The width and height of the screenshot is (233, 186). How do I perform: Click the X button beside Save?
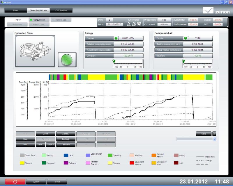pos(214,134)
